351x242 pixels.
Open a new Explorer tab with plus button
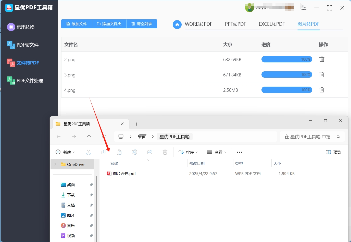[x=136, y=124]
